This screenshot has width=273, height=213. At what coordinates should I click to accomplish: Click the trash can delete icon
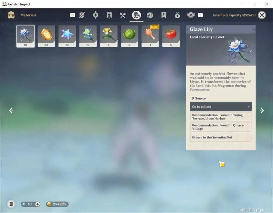(x=11, y=204)
